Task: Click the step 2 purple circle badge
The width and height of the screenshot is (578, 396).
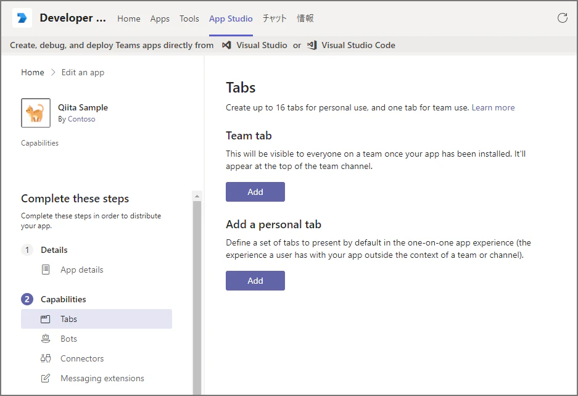Action: 27,299
